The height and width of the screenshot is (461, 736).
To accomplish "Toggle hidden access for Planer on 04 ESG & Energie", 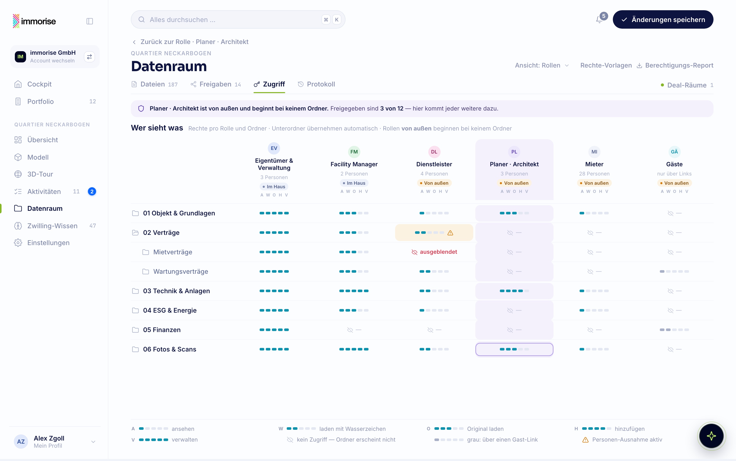I will [514, 310].
